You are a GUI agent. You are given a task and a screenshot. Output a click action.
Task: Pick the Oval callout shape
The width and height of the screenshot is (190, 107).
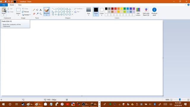[x=67, y=15]
